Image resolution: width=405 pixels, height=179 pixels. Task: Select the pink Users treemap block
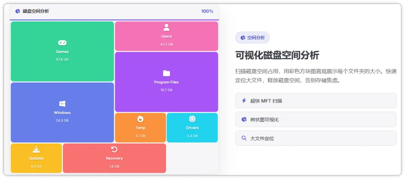click(166, 36)
